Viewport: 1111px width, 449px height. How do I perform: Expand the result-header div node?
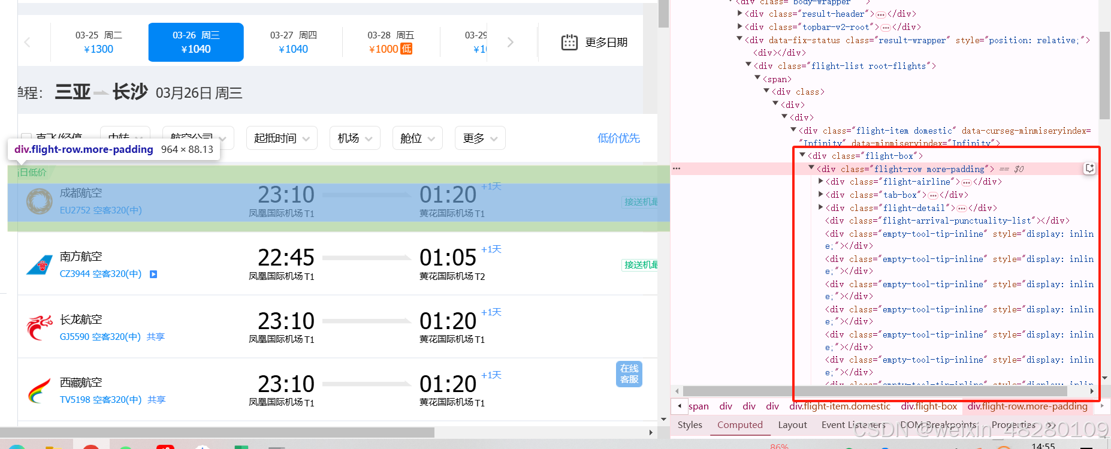[740, 13]
